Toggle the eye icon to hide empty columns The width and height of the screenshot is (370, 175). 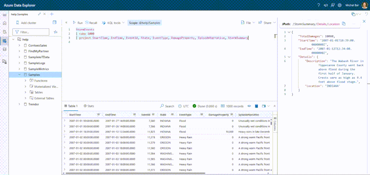(x=249, y=106)
